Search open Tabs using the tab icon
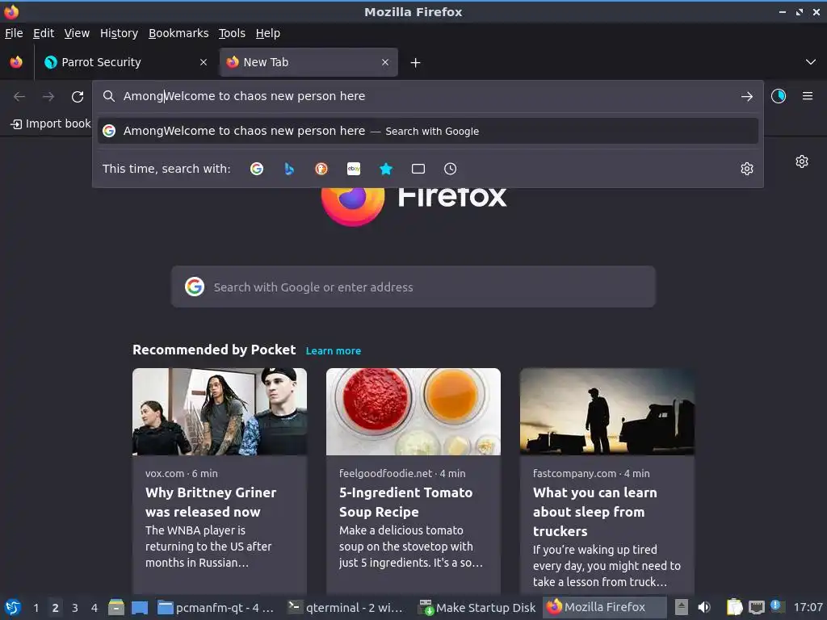This screenshot has height=620, width=827. (x=418, y=169)
